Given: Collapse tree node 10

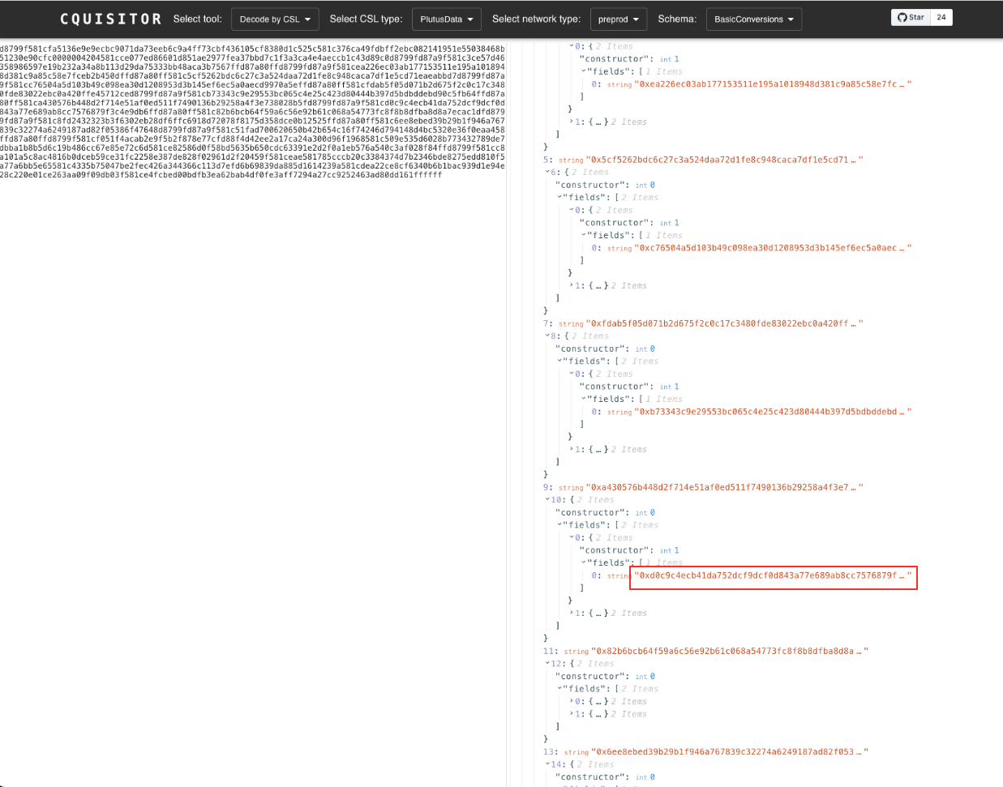Looking at the screenshot, I should pyautogui.click(x=547, y=500).
